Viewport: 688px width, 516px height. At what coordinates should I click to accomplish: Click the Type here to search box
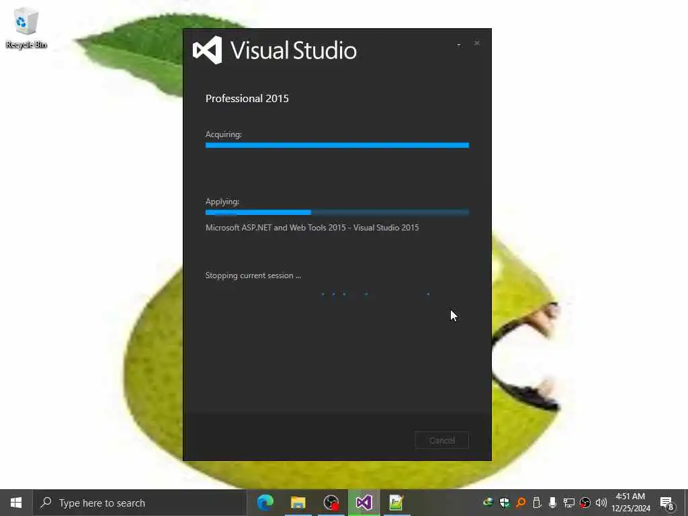(140, 503)
